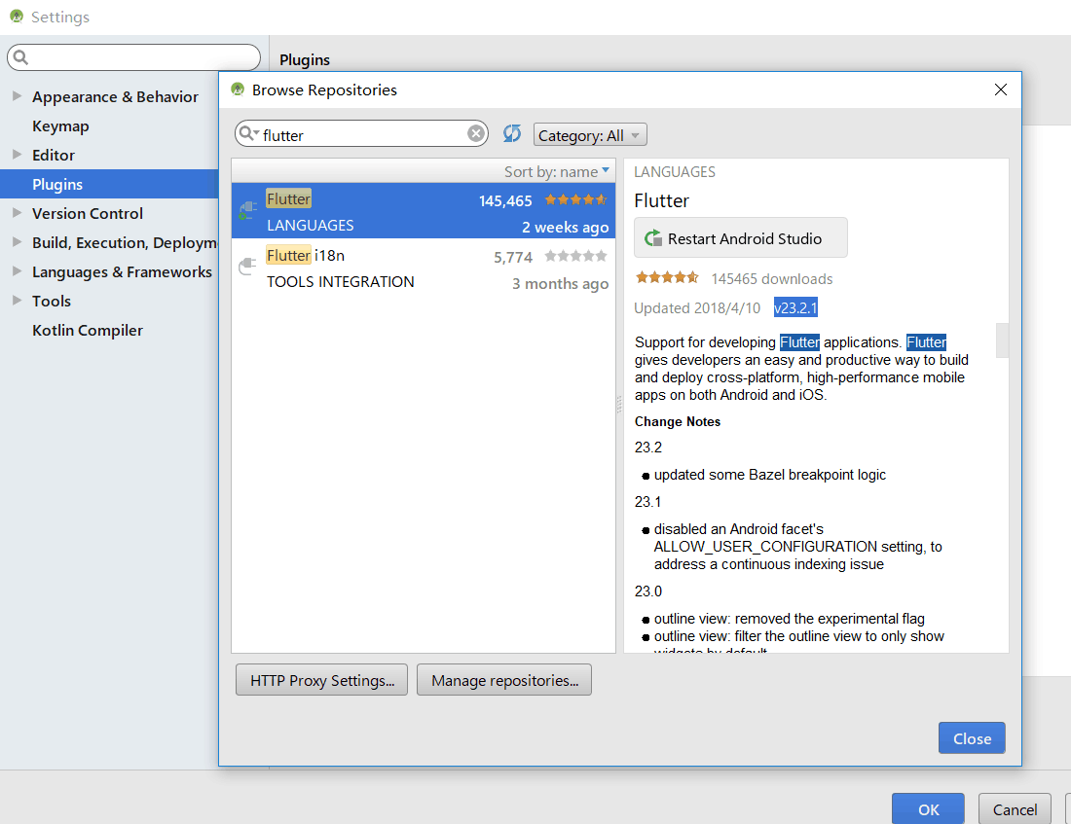
Task: Select the Flutter plugin row
Action: (424, 211)
